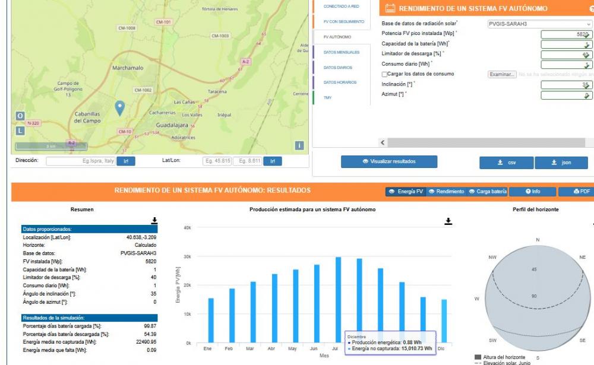This screenshot has height=365, width=594.
Task: Click the Capacidad de la batería input
Action: 566,45
